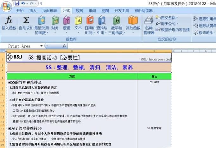Click the R&J Incorporated text
216x148 pixels.
coord(156,59)
